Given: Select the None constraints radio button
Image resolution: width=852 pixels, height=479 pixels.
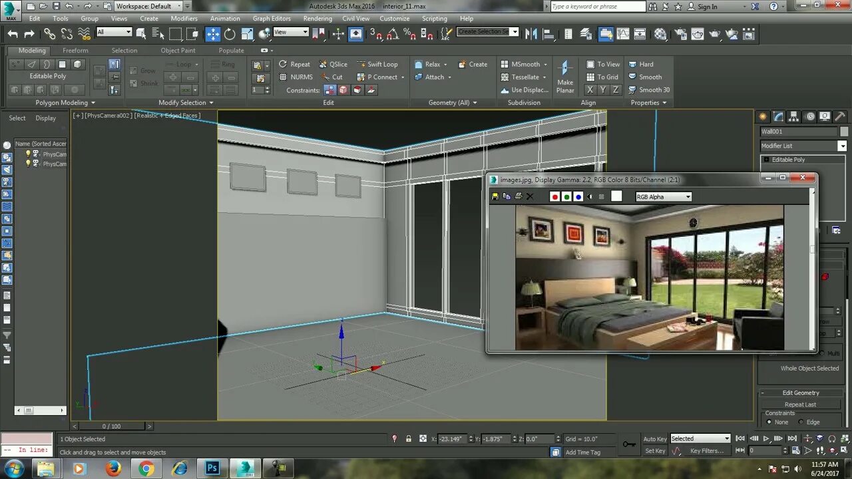Looking at the screenshot, I should click(x=777, y=422).
